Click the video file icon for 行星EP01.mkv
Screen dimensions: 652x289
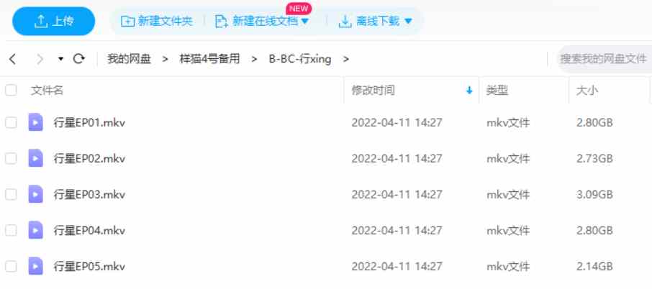[x=36, y=122]
